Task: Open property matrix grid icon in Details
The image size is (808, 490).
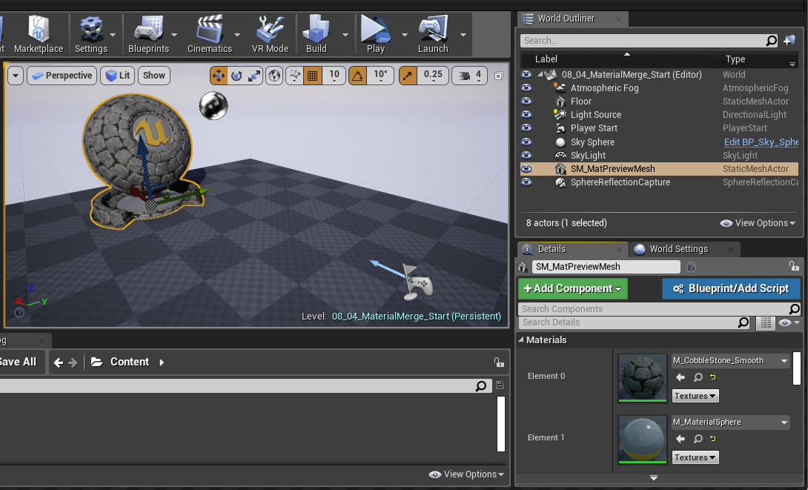Action: [766, 322]
